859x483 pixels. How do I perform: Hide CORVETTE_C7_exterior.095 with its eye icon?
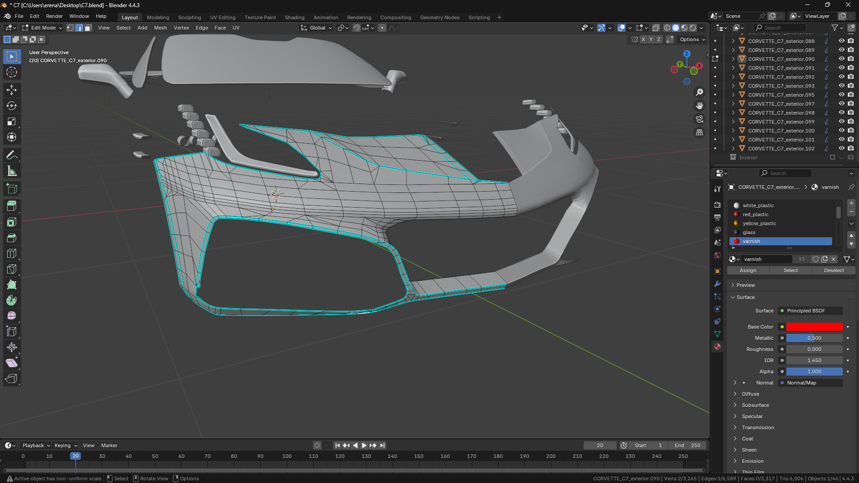coord(842,95)
